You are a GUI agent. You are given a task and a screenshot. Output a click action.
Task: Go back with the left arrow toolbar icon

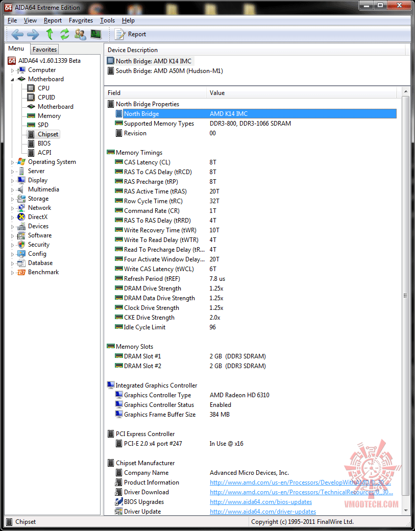coord(17,34)
